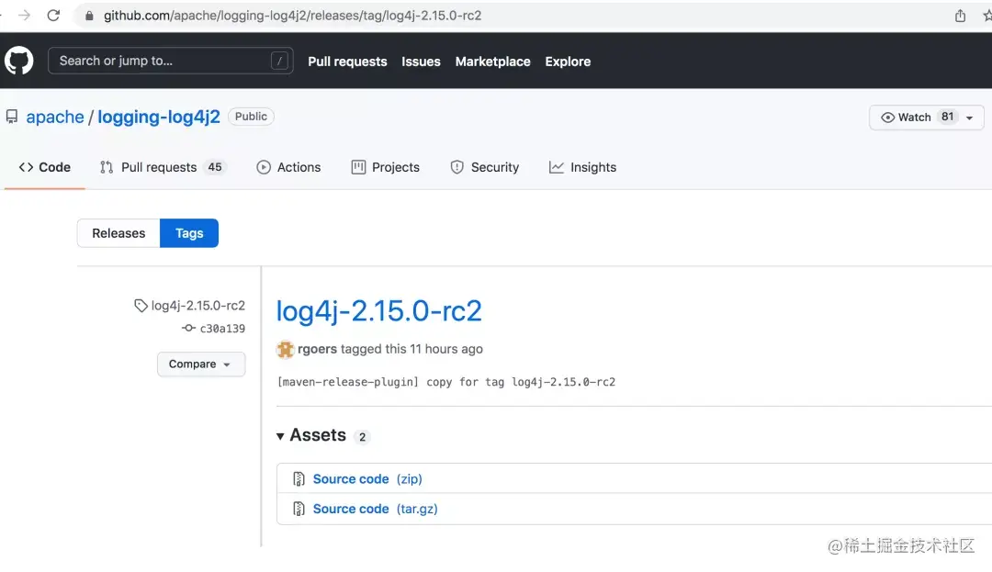Download Source code (zip)
This screenshot has height=572, width=992.
[x=367, y=479]
